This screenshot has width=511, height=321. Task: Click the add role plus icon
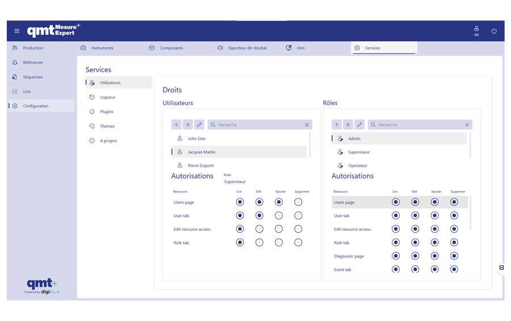pyautogui.click(x=337, y=125)
